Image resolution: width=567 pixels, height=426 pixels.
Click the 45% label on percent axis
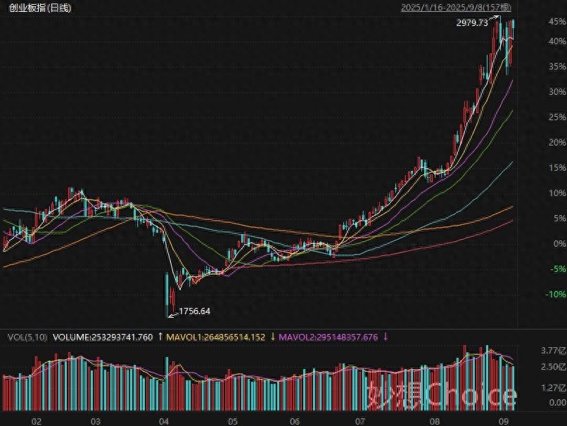pos(557,22)
